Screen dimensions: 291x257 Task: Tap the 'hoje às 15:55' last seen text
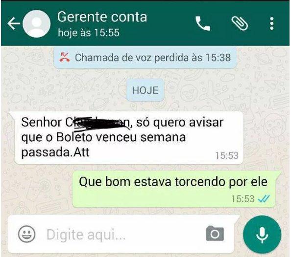point(89,33)
